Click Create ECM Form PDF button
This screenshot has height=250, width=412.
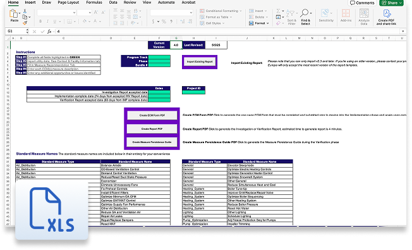pyautogui.click(x=152, y=115)
